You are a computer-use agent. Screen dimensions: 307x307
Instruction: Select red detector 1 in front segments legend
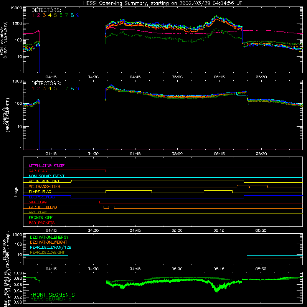[x=33, y=15]
